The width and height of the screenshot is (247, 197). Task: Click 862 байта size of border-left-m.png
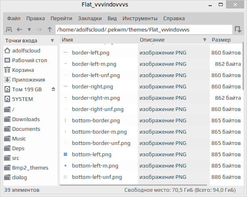click(x=228, y=64)
